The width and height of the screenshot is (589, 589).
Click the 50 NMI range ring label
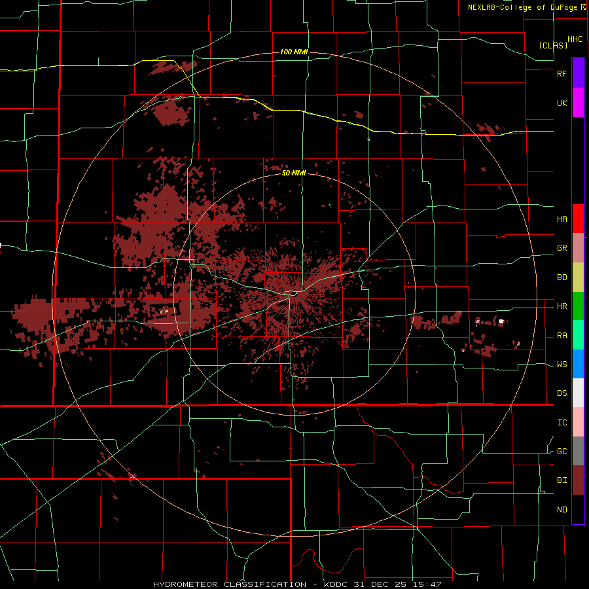point(294,173)
